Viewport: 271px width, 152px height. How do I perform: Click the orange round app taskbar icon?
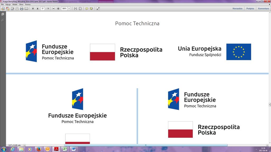[x=47, y=149]
